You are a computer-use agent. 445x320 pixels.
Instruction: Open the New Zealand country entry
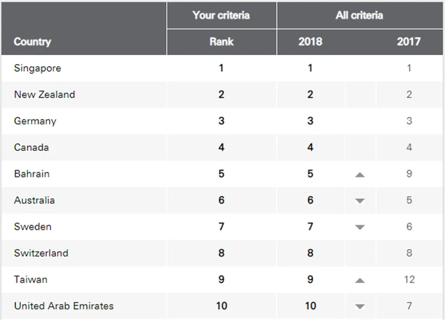pos(44,95)
